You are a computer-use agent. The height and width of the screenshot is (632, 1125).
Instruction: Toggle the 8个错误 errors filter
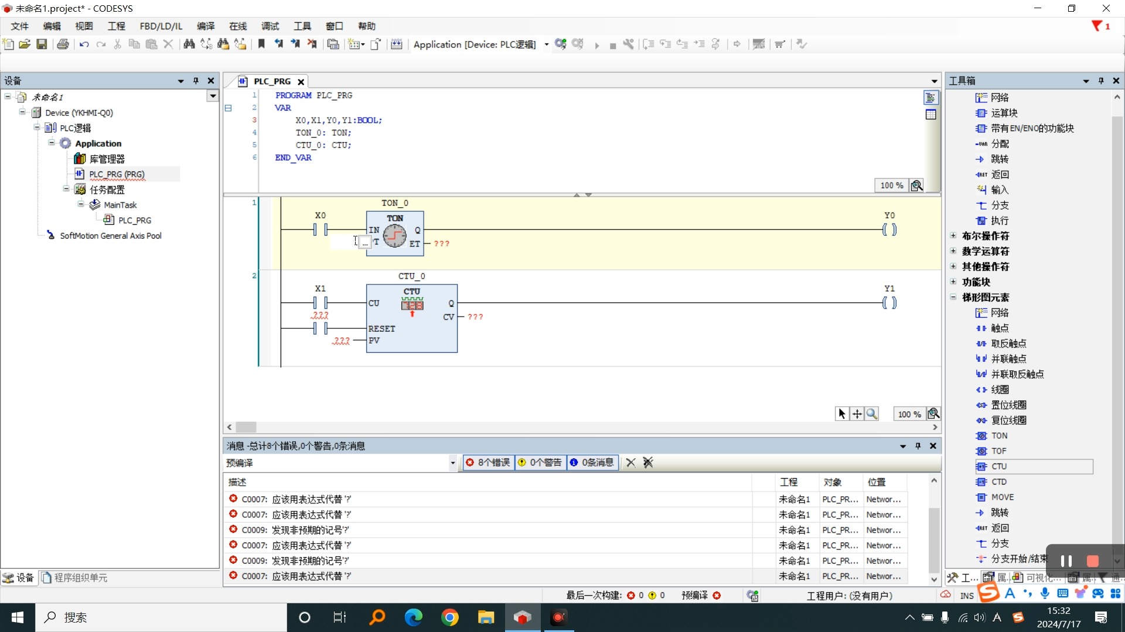tap(488, 463)
